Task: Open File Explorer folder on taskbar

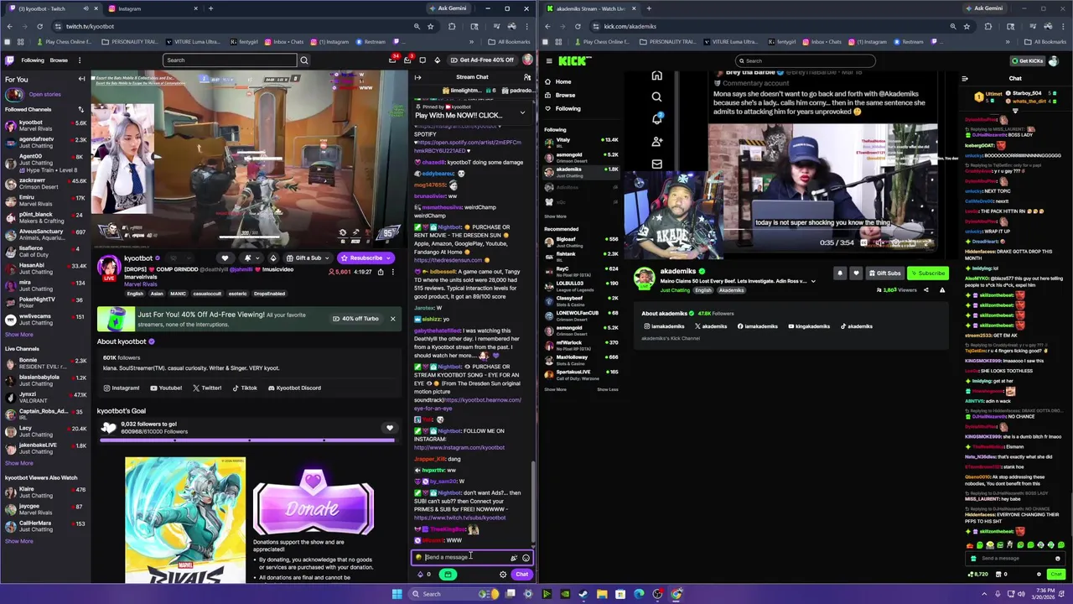Action: tap(602, 594)
